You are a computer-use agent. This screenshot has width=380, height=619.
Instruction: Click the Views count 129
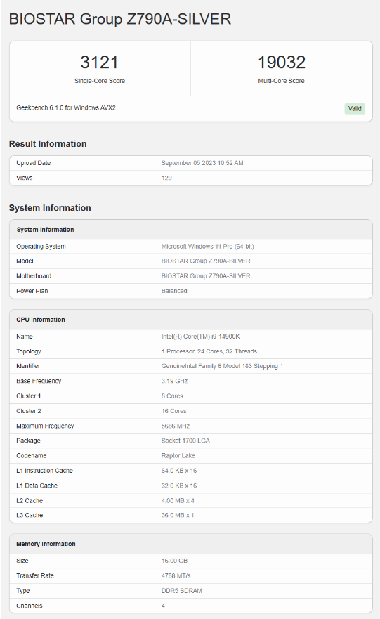pos(166,178)
